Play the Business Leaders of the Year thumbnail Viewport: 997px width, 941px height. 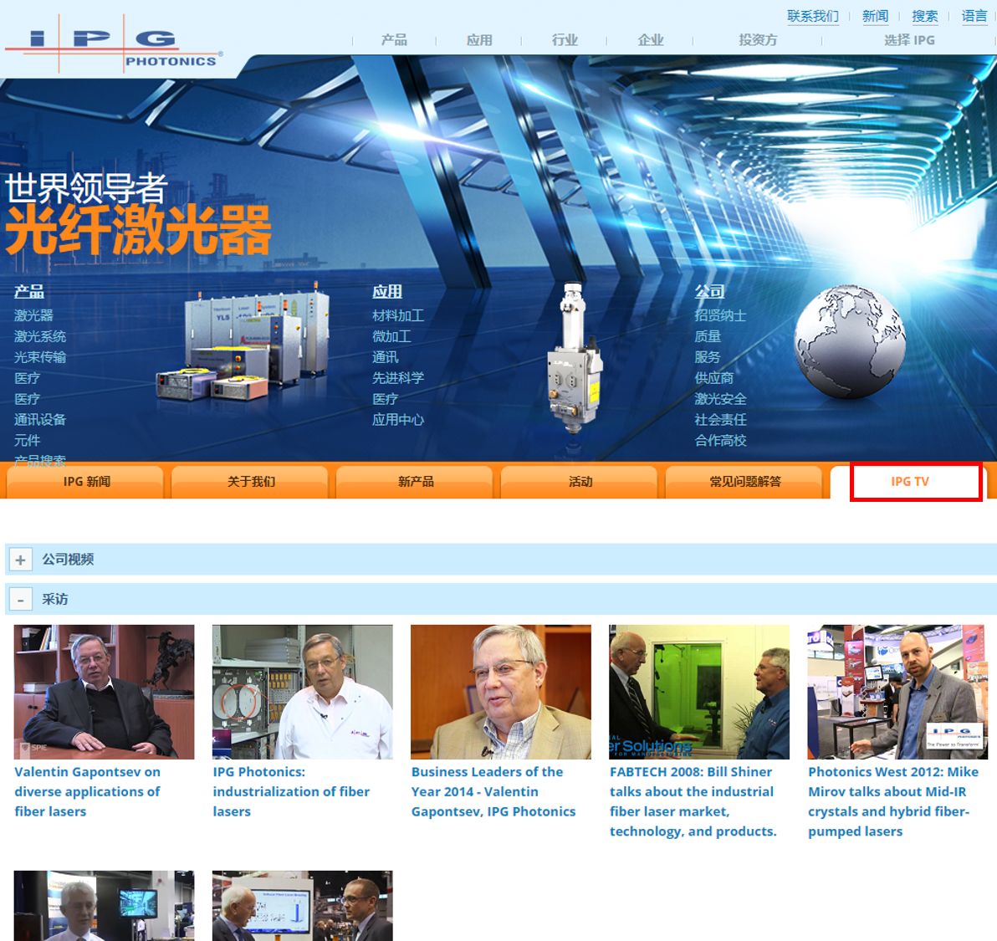tap(501, 692)
